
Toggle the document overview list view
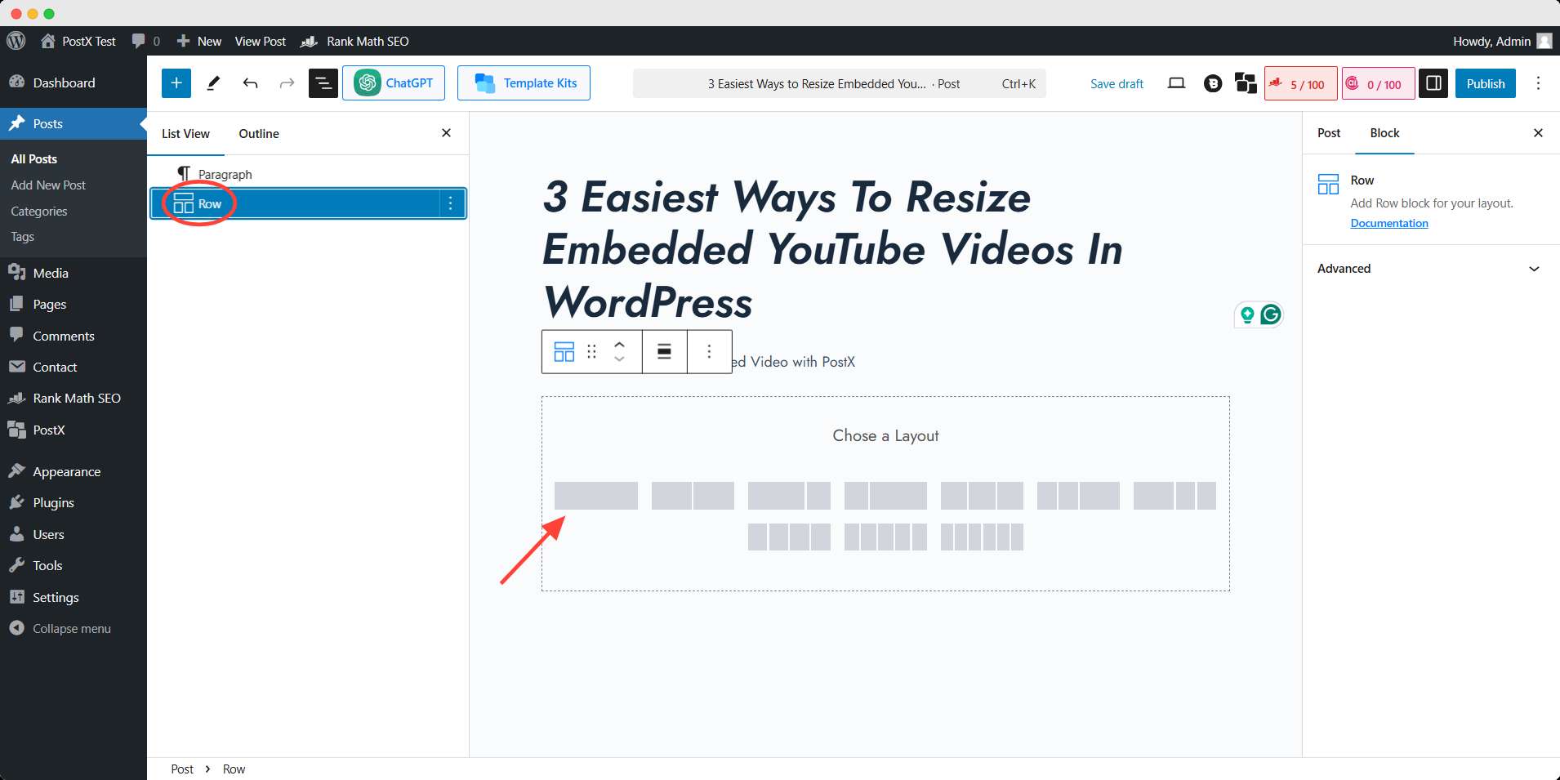pyautogui.click(x=323, y=83)
